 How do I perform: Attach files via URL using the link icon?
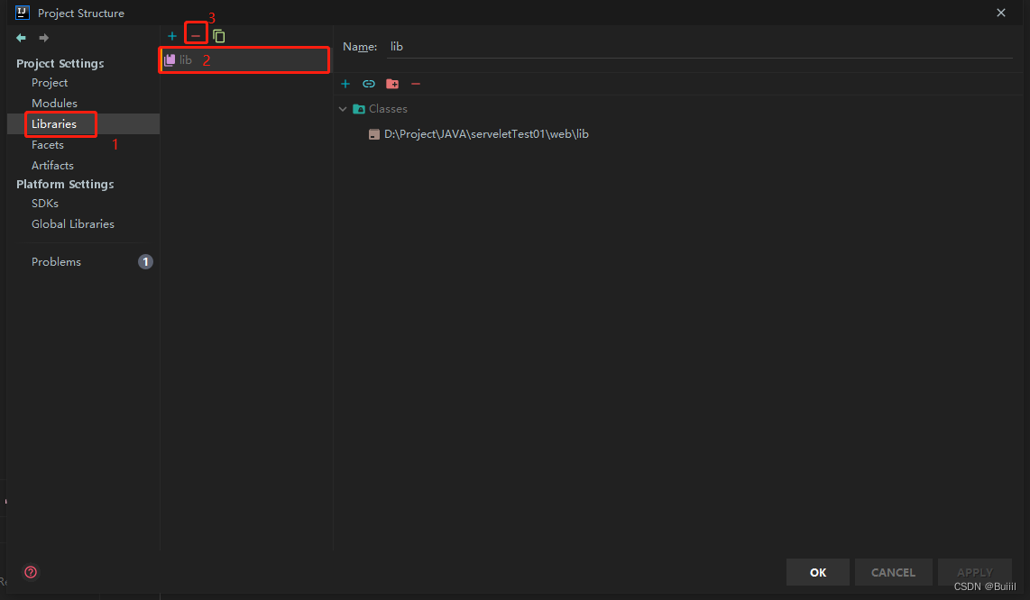pos(368,83)
